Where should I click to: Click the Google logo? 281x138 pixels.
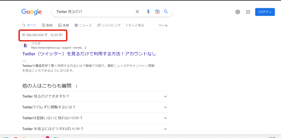coord(32,12)
